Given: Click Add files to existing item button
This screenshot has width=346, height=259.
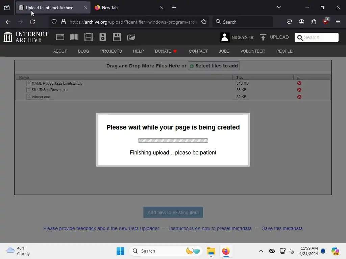Looking at the screenshot, I should point(173,212).
